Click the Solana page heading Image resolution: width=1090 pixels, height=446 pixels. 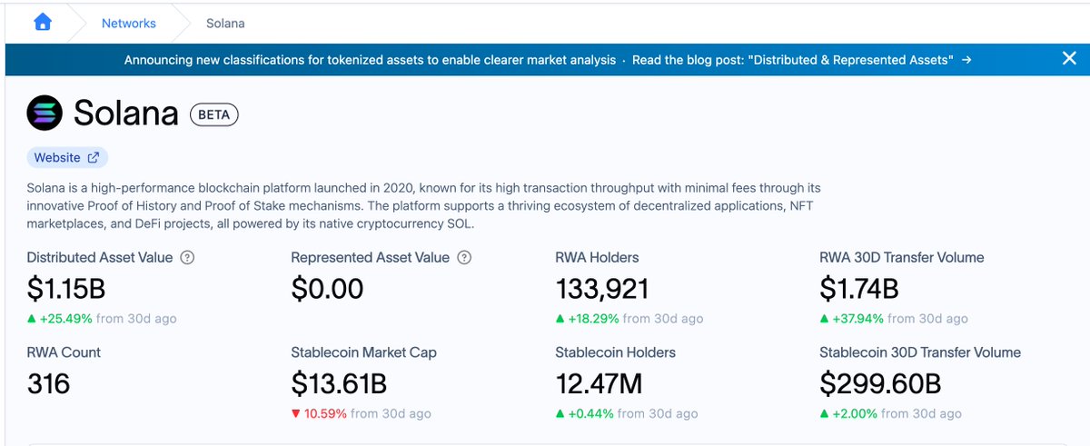[125, 115]
